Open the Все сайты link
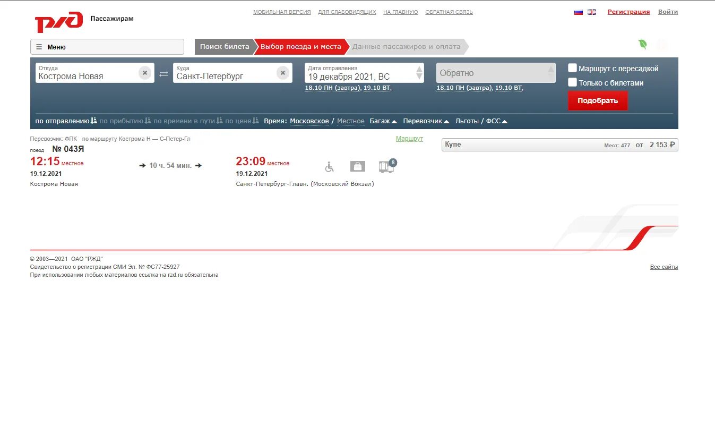 [664, 267]
